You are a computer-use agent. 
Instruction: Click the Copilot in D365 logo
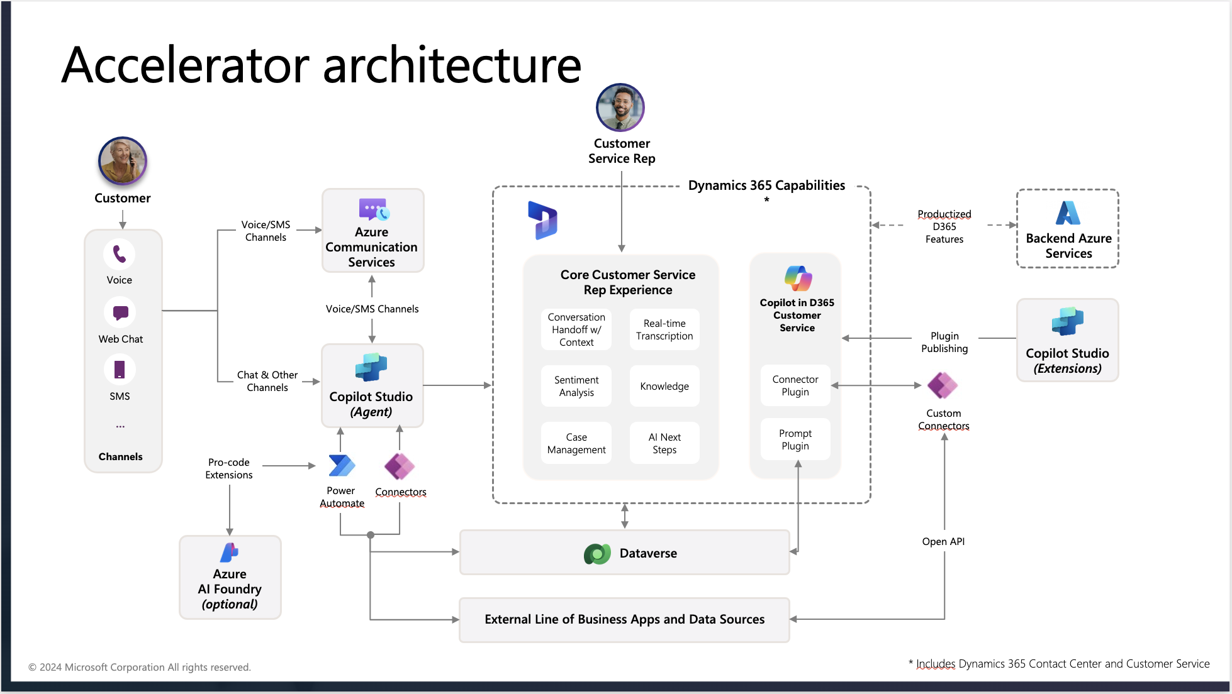pyautogui.click(x=798, y=278)
